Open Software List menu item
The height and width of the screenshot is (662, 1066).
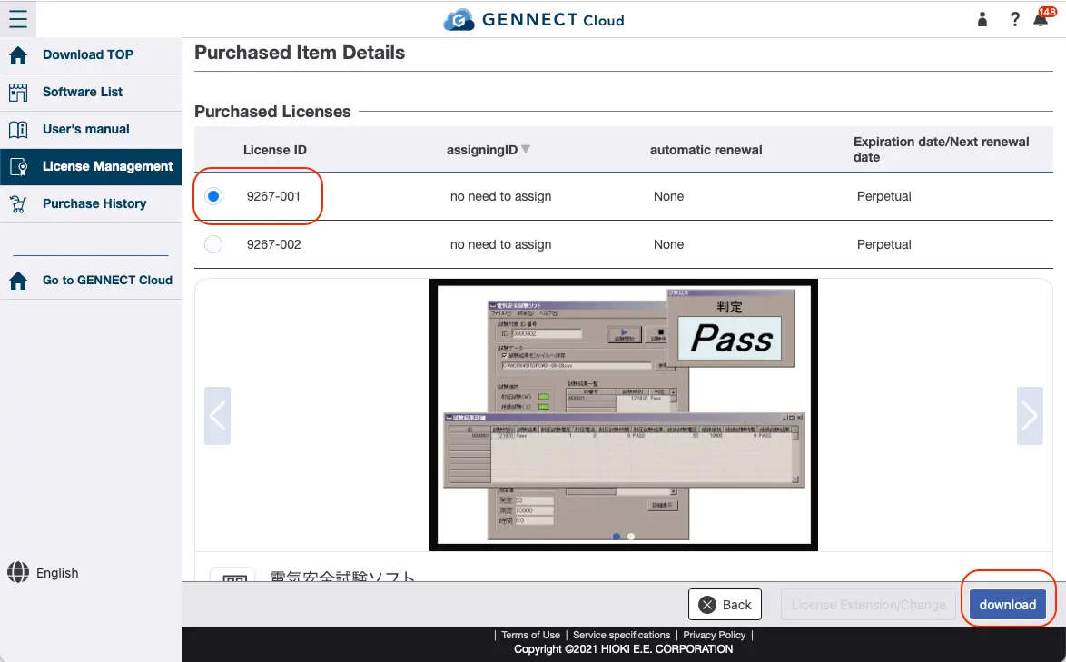(x=91, y=93)
